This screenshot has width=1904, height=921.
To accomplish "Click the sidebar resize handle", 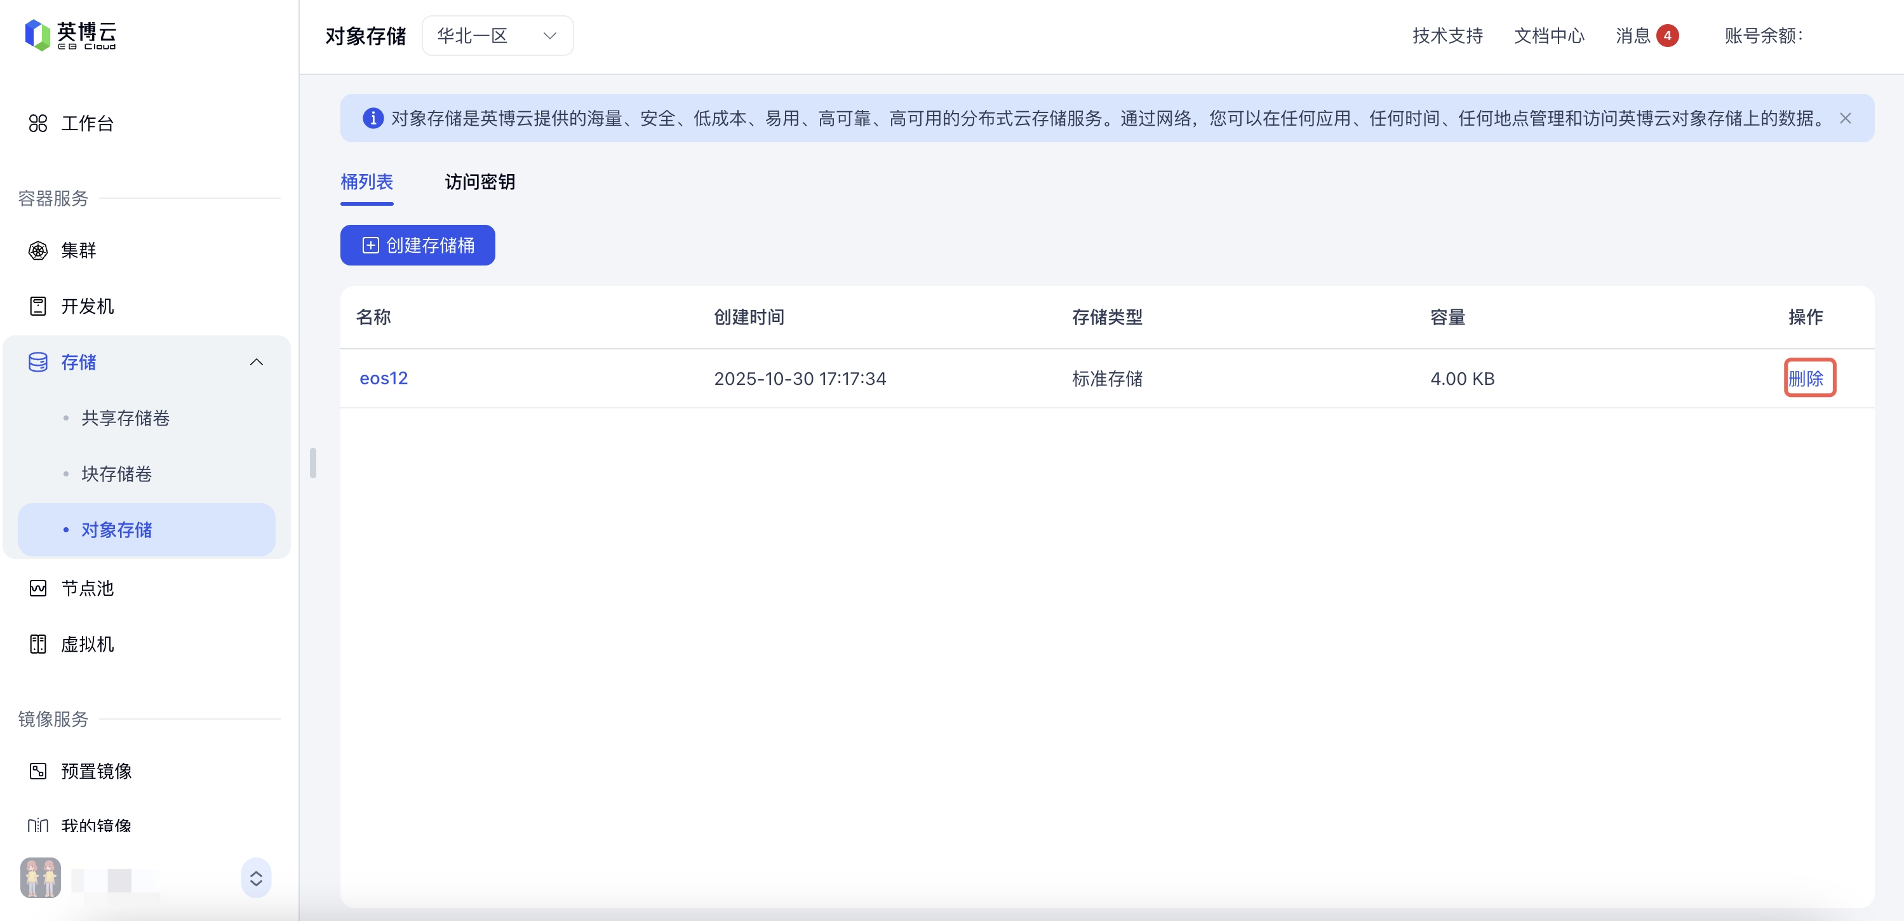I will 313,462.
